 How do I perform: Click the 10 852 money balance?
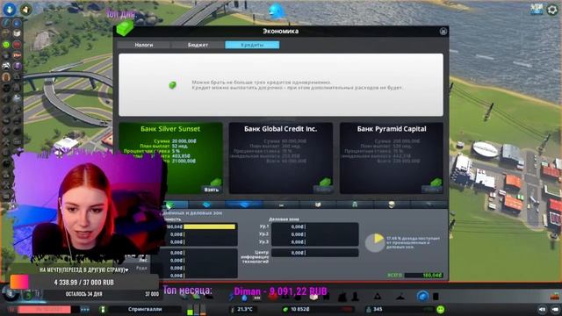(300, 309)
